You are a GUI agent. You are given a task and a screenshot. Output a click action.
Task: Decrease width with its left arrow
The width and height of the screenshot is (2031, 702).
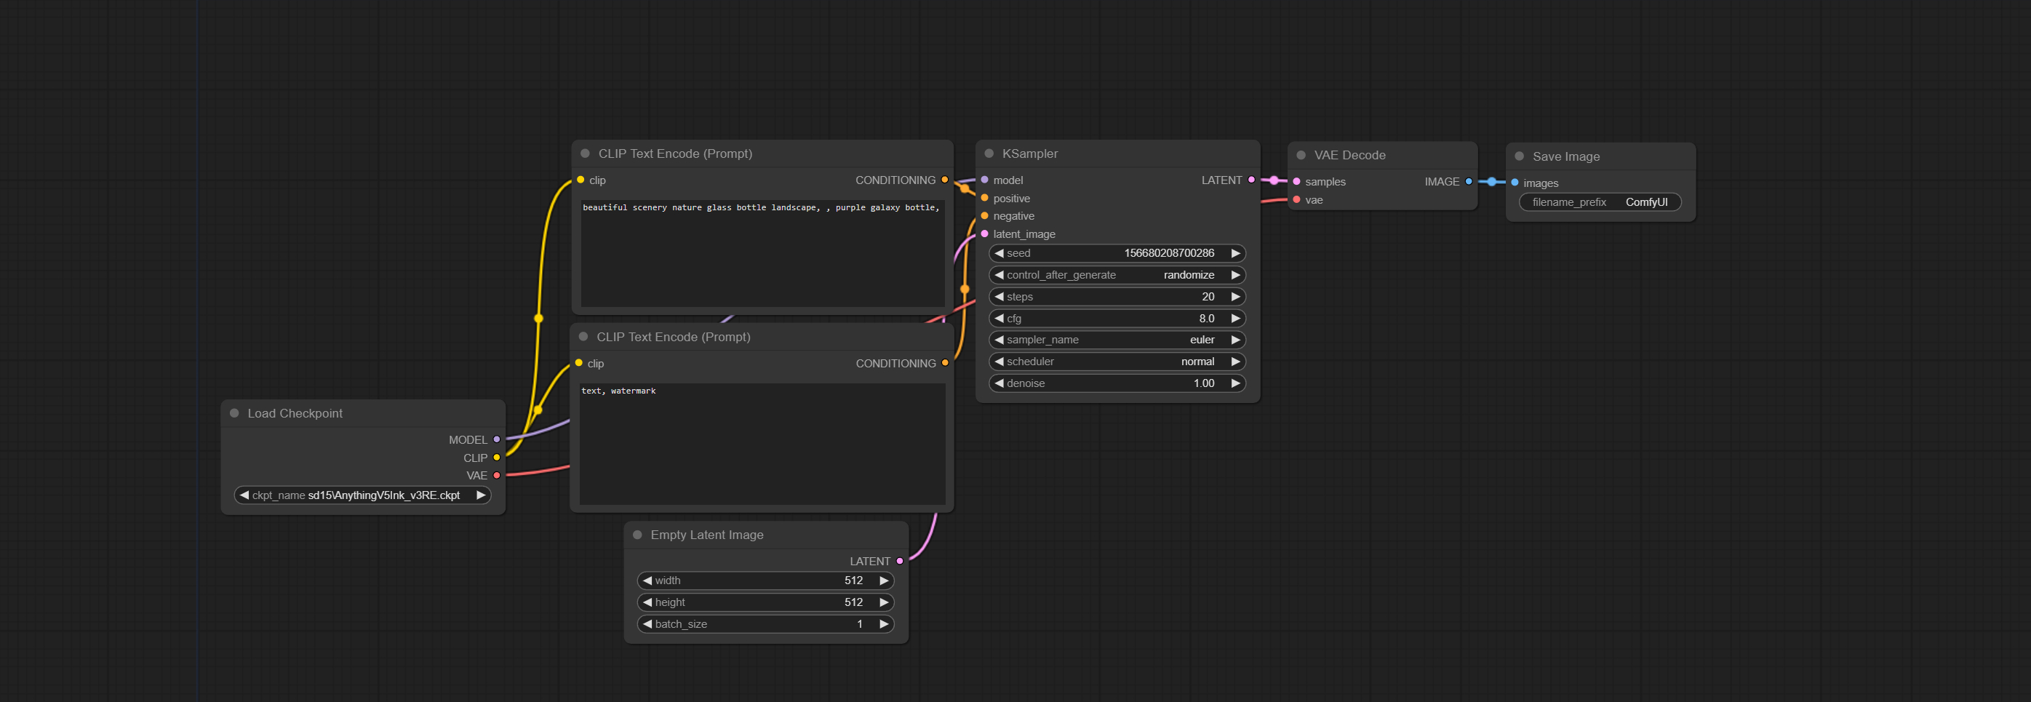click(647, 581)
